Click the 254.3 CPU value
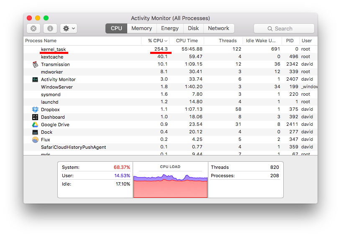Image resolution: width=341 pixels, height=237 pixels. [161, 49]
